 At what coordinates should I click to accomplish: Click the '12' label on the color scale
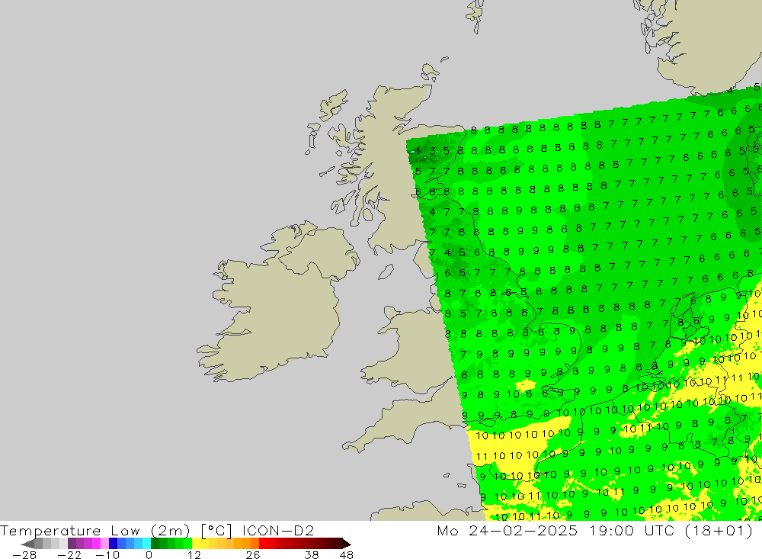(x=194, y=555)
